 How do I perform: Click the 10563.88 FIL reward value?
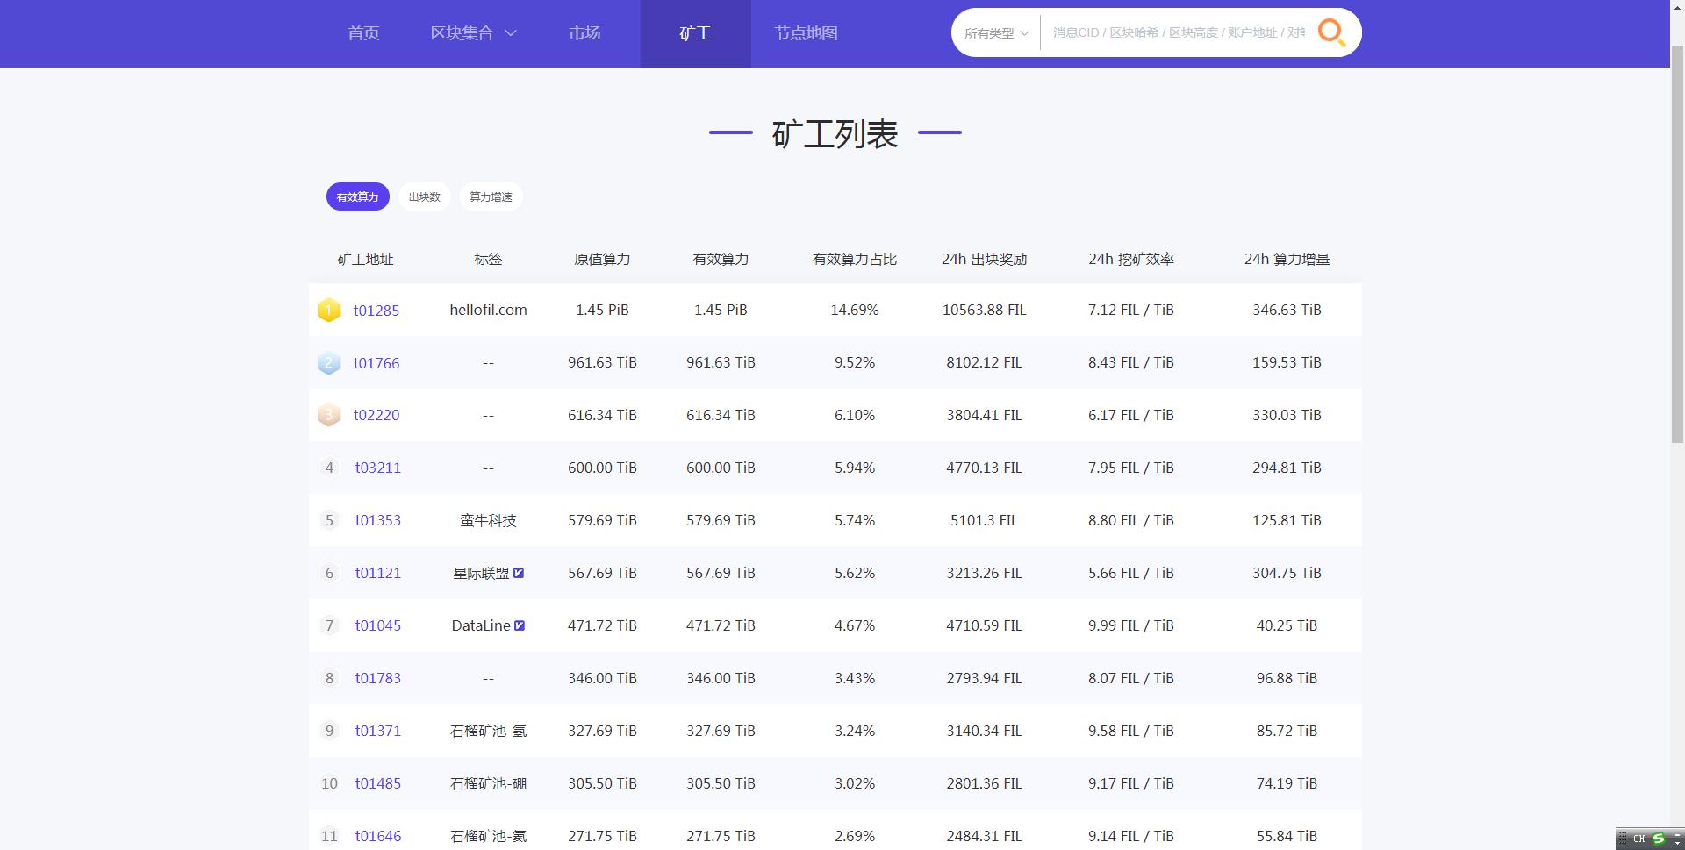[984, 310]
